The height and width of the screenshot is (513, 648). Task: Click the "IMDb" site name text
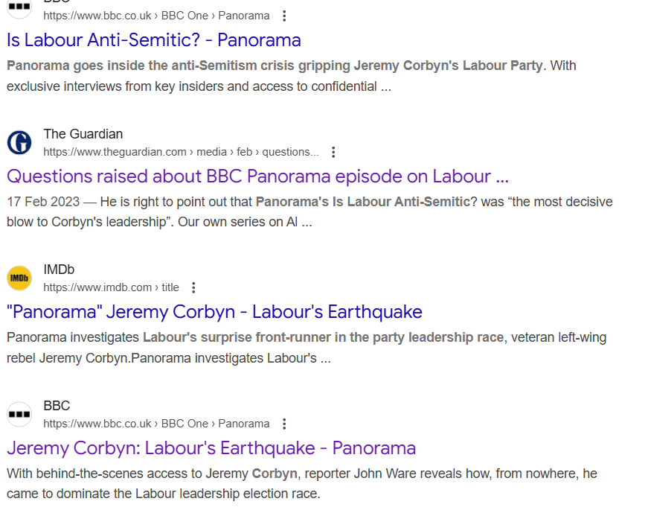59,270
